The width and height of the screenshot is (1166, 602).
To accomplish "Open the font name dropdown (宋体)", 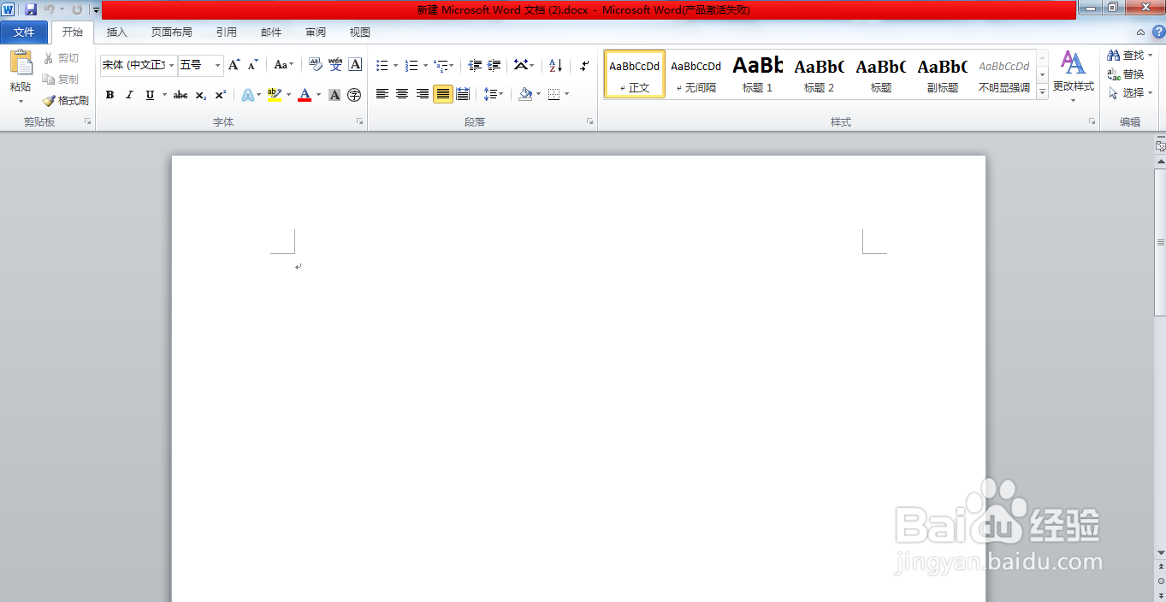I will point(172,65).
